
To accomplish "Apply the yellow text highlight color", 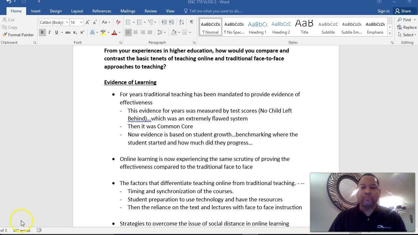I will [103, 32].
